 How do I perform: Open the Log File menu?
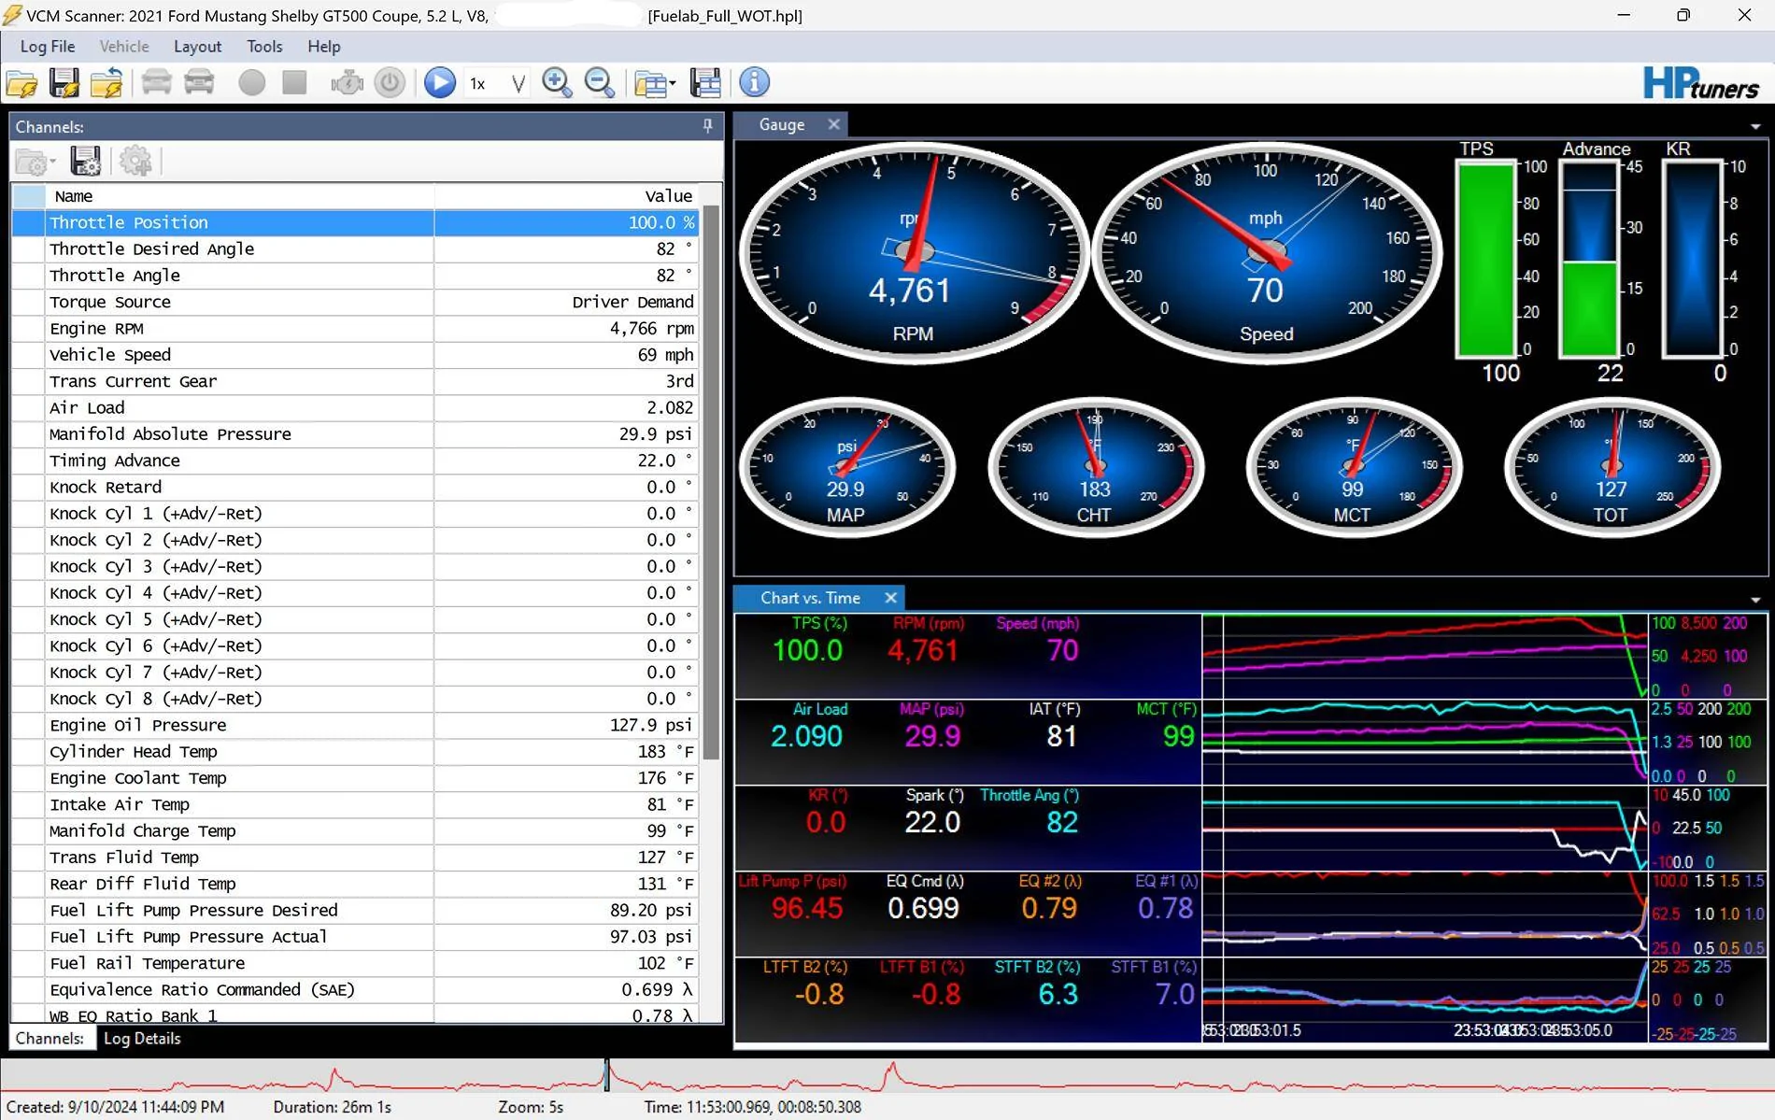48,47
